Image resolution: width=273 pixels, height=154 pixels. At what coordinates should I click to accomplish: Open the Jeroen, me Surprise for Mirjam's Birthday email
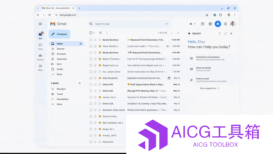pyautogui.click(x=135, y=97)
